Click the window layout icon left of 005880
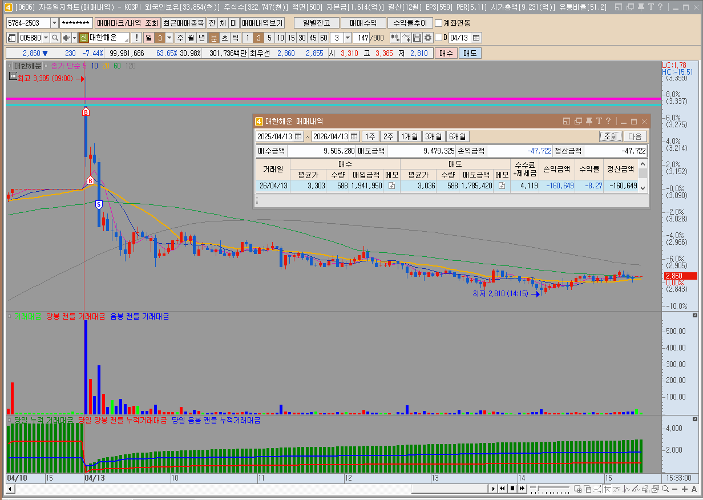 [x=11, y=38]
